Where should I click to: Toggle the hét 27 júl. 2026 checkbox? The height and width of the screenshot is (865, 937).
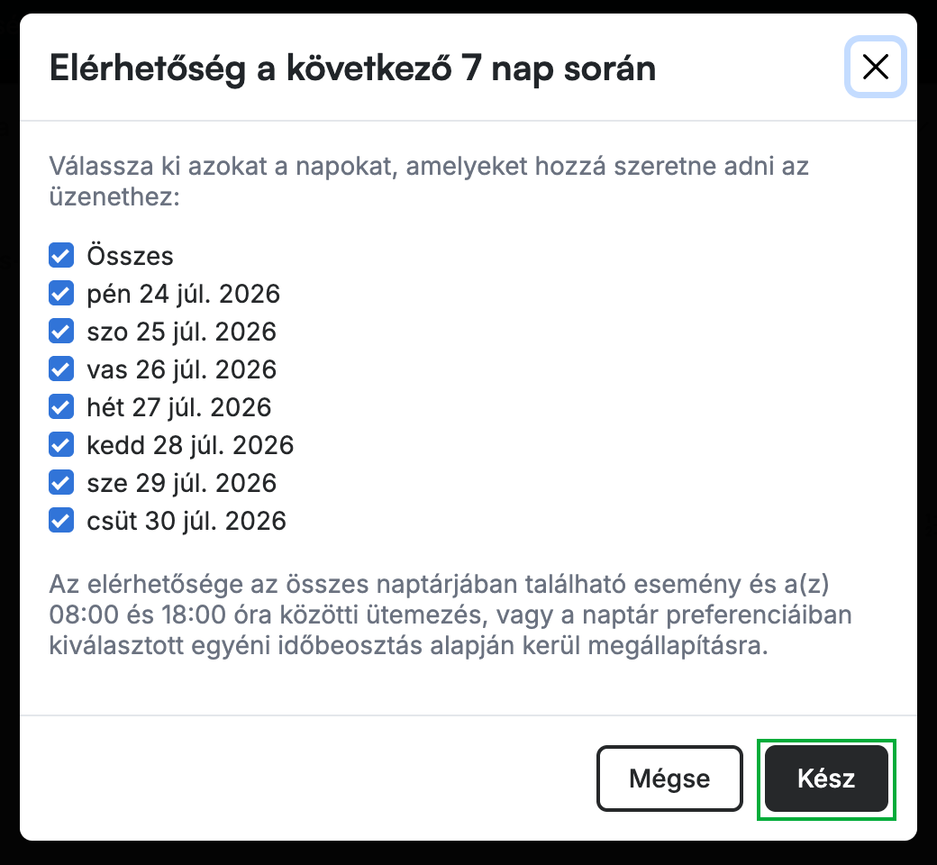pos(61,407)
